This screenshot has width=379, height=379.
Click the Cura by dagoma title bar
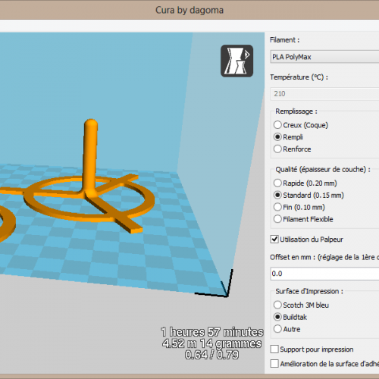pos(189,10)
